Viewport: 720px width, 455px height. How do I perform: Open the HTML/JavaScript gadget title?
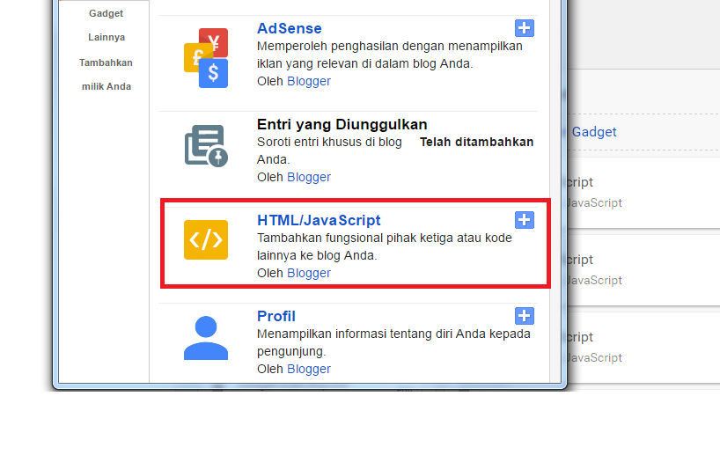pyautogui.click(x=319, y=220)
